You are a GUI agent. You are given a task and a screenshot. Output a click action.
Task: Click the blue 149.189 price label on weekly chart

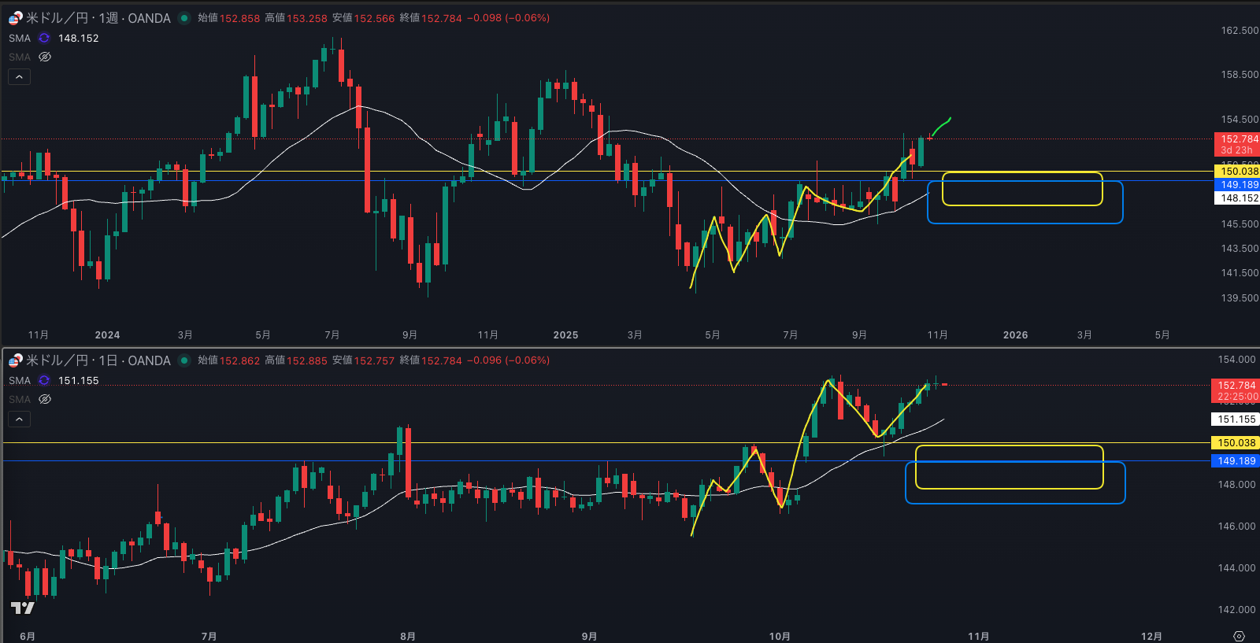coord(1239,185)
